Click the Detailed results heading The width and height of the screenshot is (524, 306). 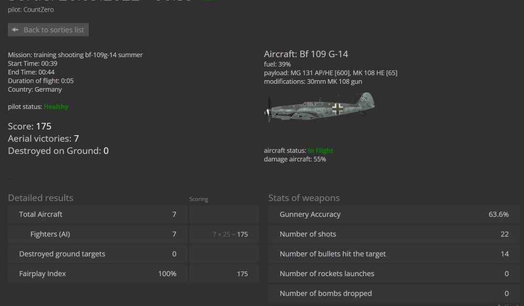point(40,198)
